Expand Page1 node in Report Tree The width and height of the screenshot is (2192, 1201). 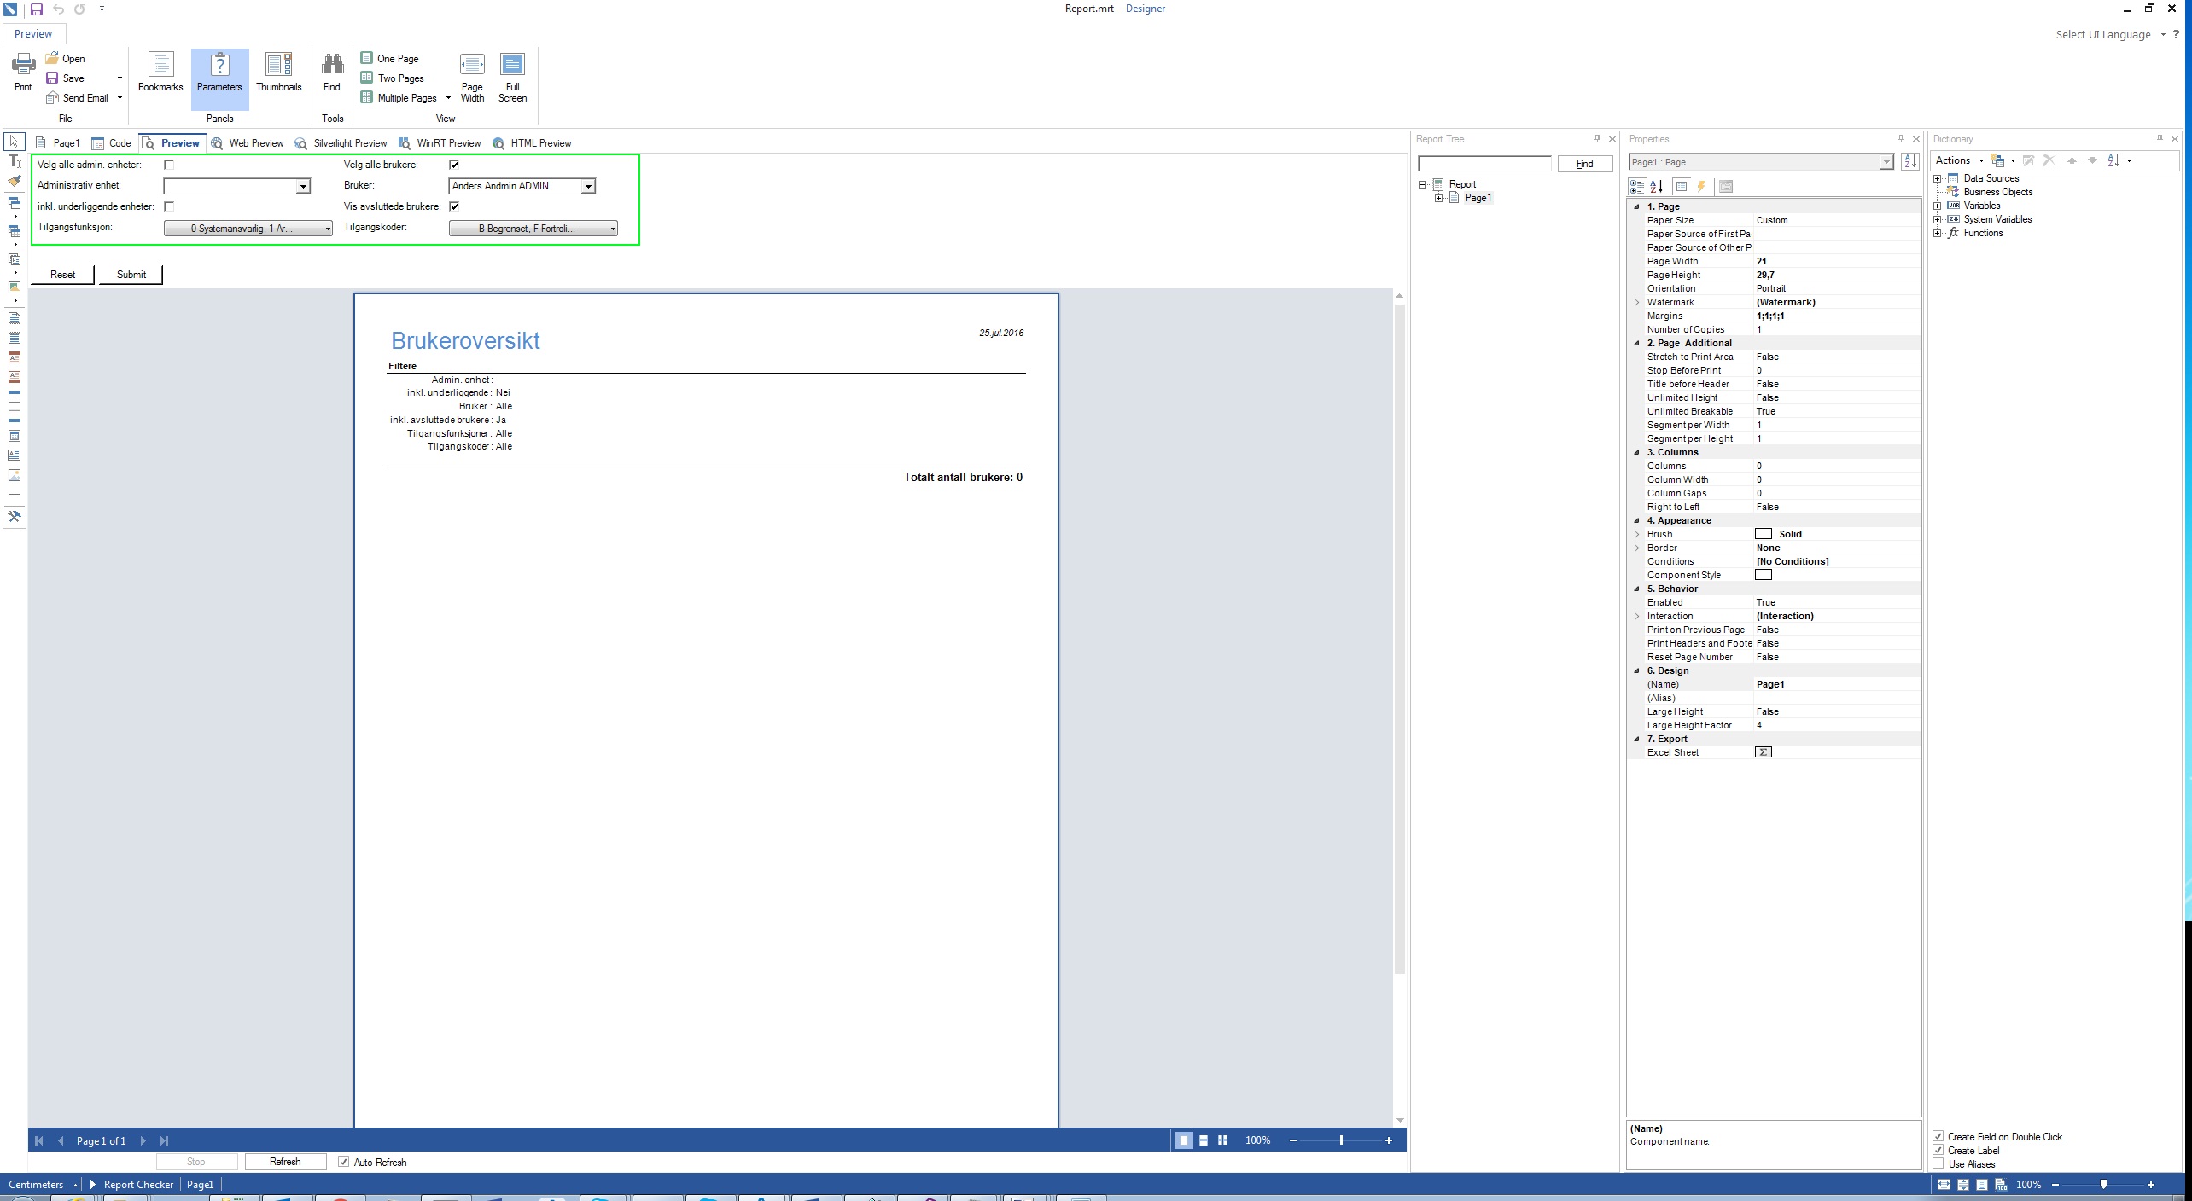[x=1439, y=198]
